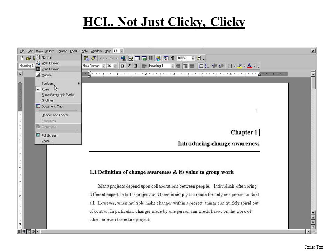Choose Header and Footer menu item
The width and height of the screenshot is (335, 251).
tap(58, 115)
